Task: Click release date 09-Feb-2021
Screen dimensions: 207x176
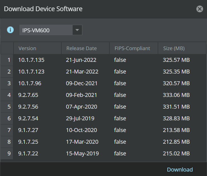Action: [82, 95]
